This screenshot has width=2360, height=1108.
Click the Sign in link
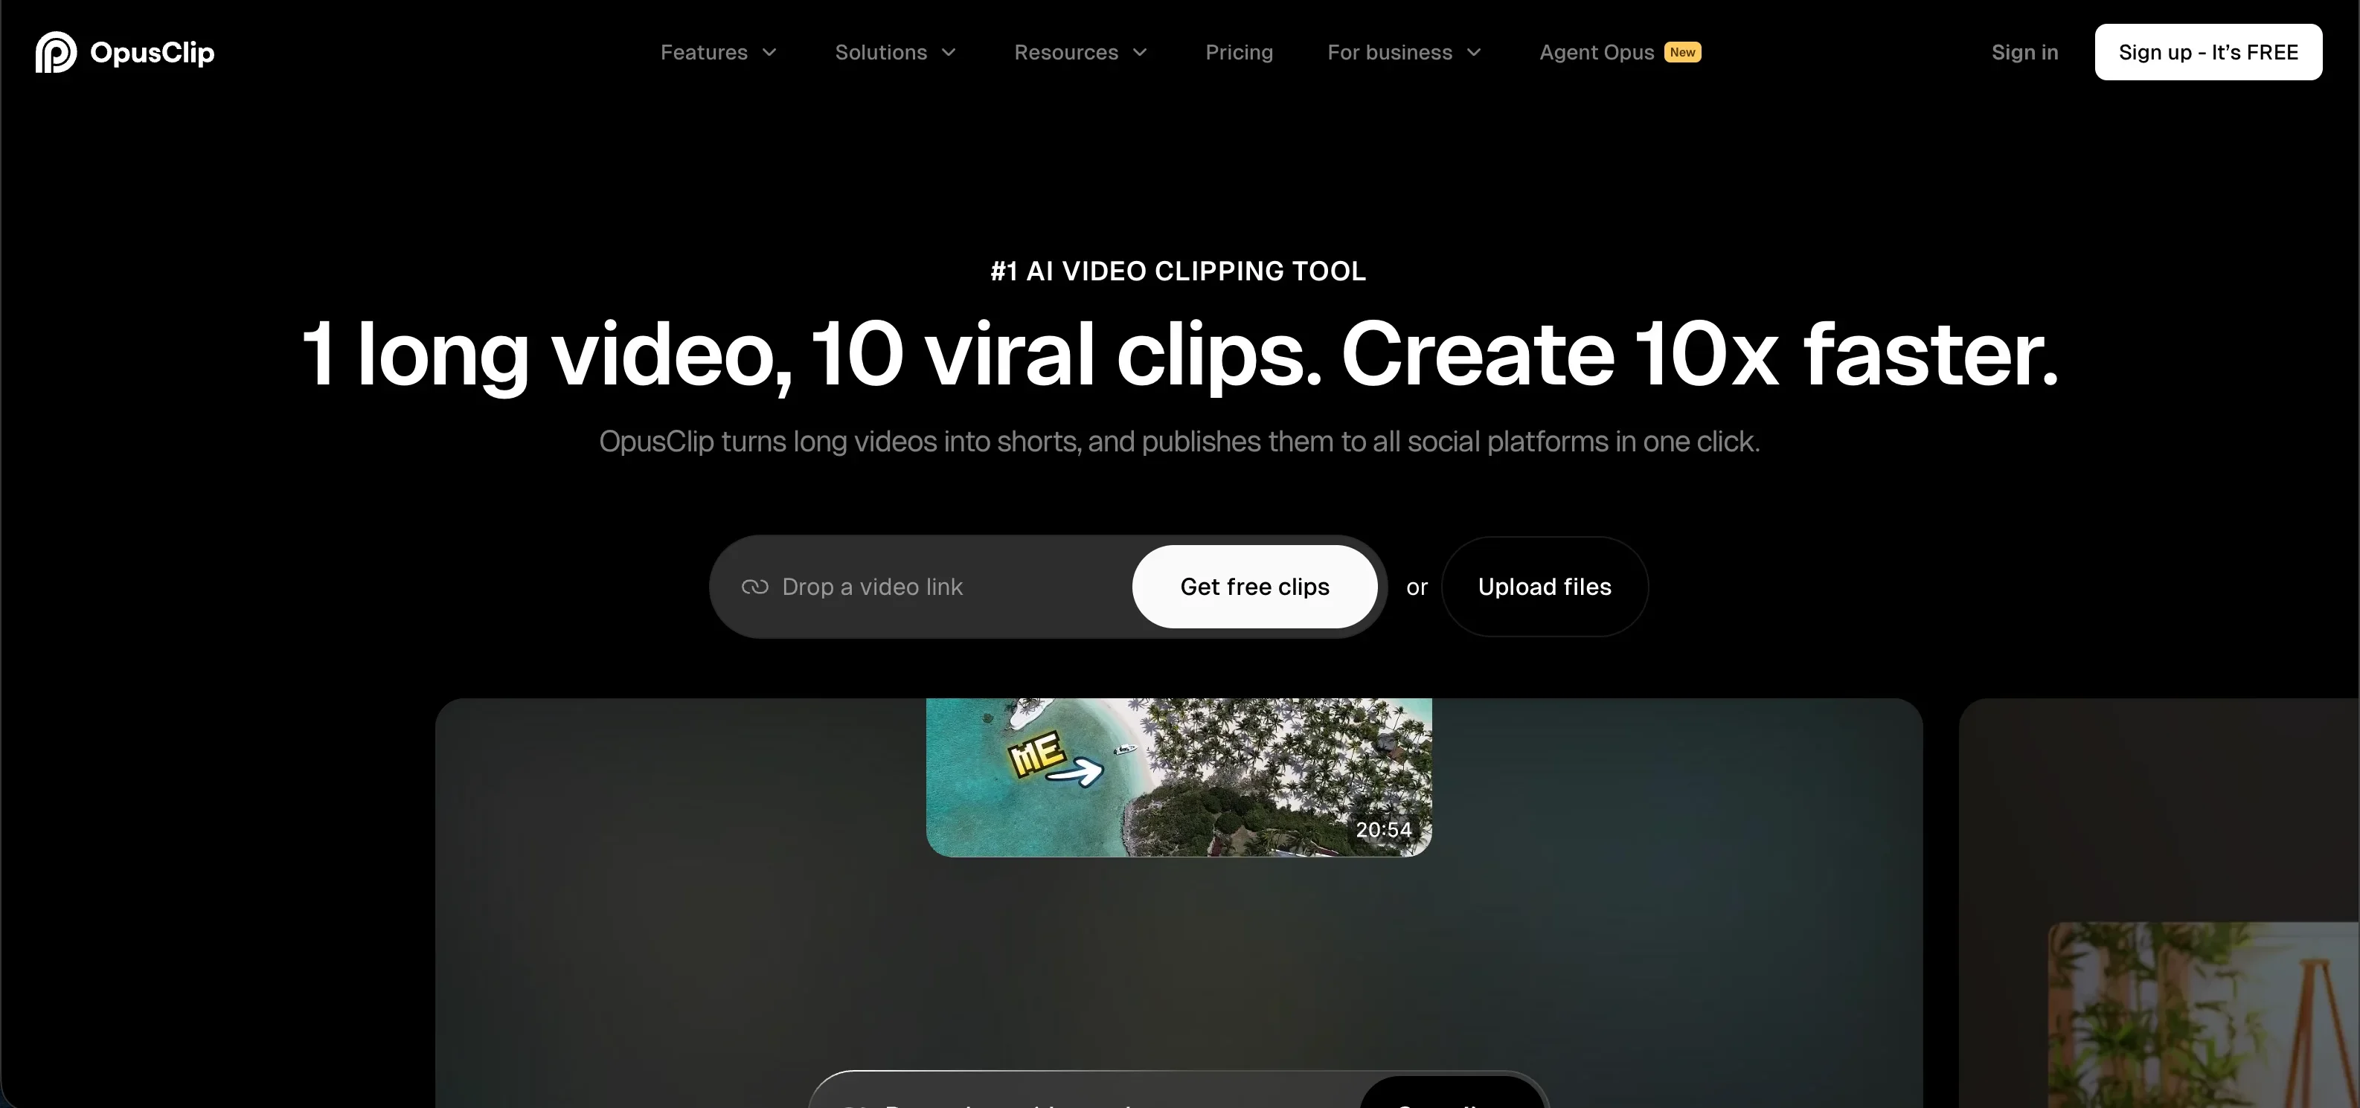[x=2024, y=52]
